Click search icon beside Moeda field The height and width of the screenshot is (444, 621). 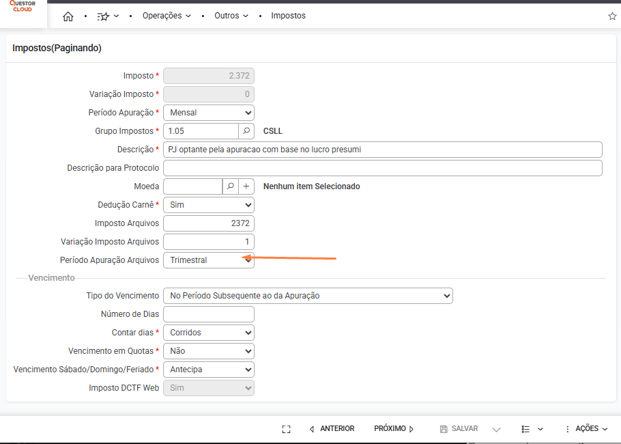pos(231,186)
